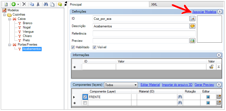Check the empty new layer row checkbox
The image size is (226, 111).
coord(85,103)
